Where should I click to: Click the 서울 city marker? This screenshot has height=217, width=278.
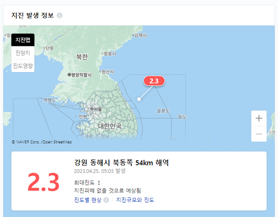coord(92,109)
